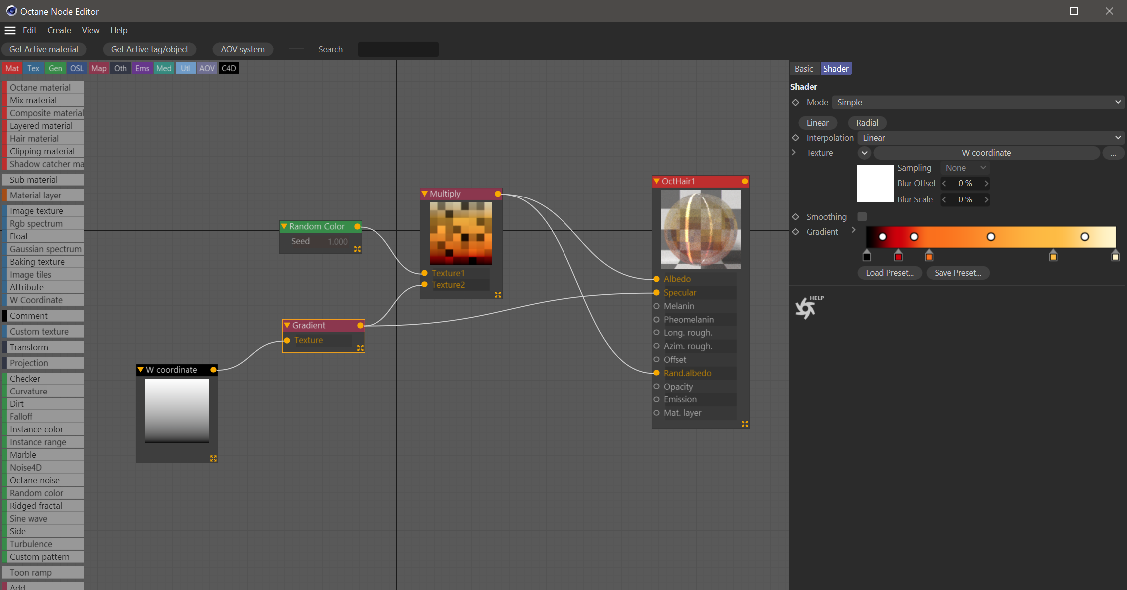Switch to the Basic tab
Image resolution: width=1127 pixels, height=590 pixels.
(x=804, y=69)
